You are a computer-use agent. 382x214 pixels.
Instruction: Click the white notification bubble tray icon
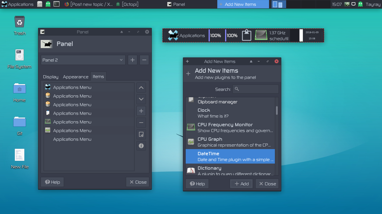pos(353,4)
